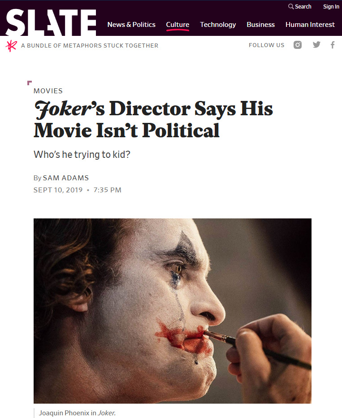Click the small purple corner marker
The height and width of the screenshot is (418, 342).
30,83
